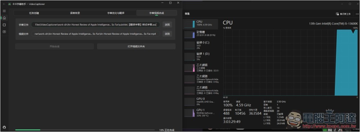Click the back arrow in VideoCaptioner title bar
This screenshot has width=360, height=132.
tap(4, 4)
